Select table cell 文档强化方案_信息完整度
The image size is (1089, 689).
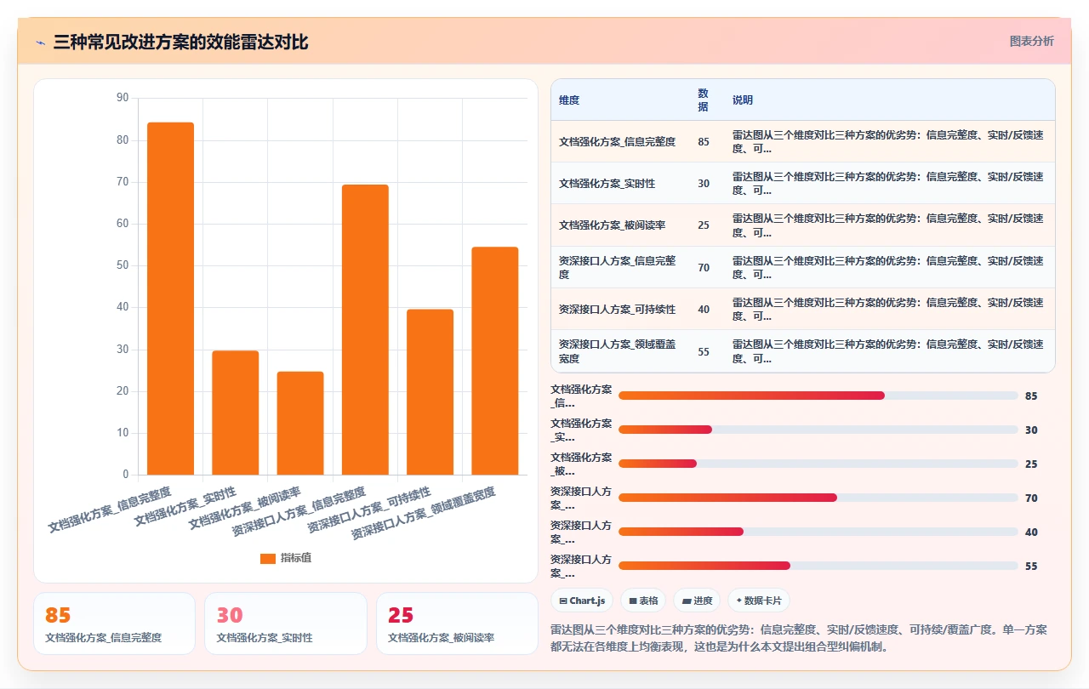(621, 142)
